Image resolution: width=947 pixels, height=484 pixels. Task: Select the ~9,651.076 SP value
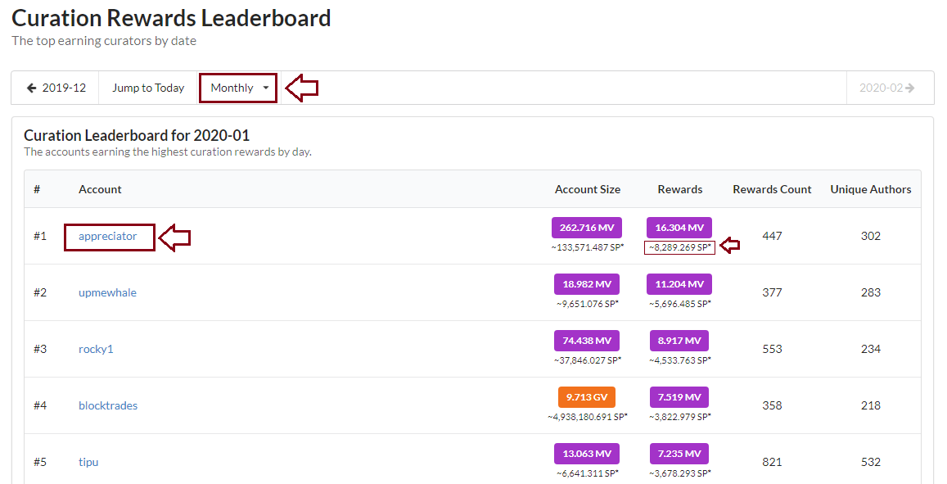tap(587, 304)
